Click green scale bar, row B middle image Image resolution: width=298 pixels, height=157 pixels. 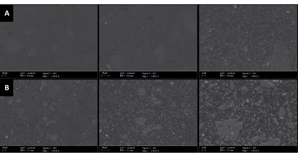[105, 150]
